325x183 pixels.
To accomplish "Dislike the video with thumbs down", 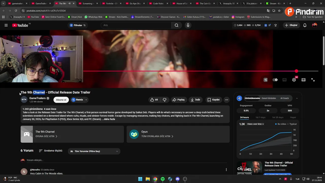I will click(165, 100).
